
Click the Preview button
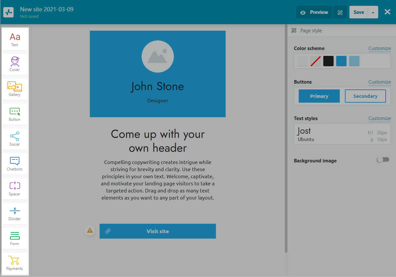click(x=314, y=12)
